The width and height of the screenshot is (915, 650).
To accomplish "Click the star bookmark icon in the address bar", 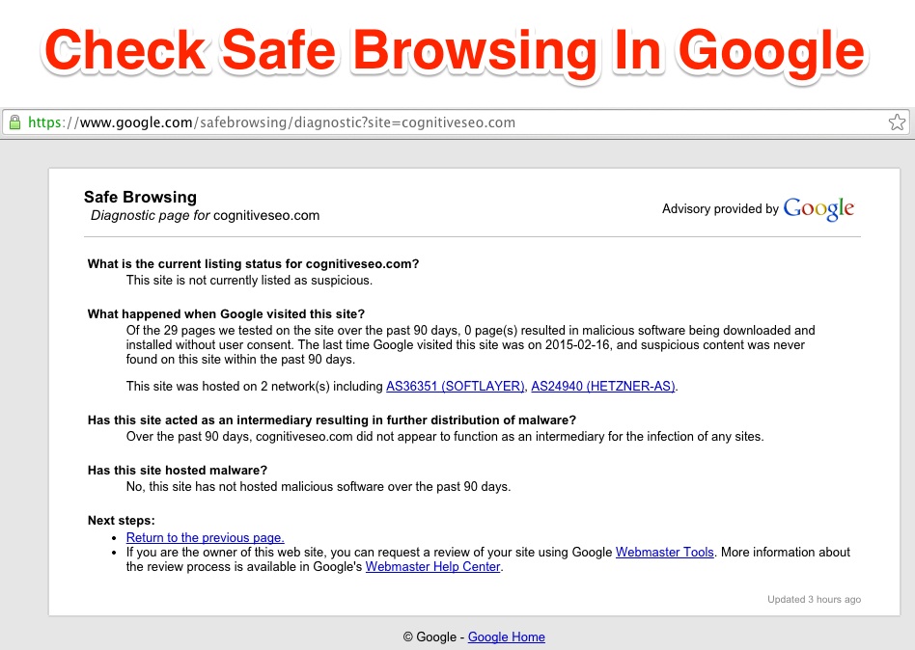I will click(898, 122).
